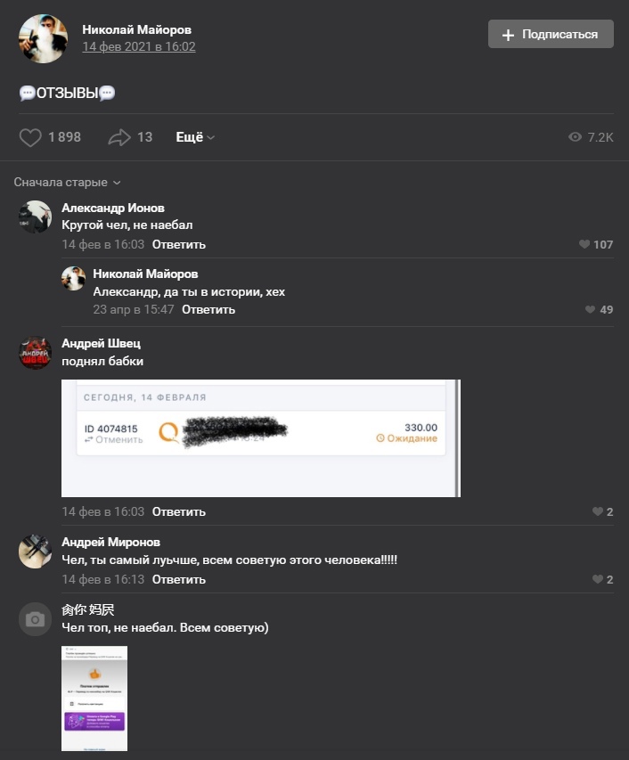
Task: Open Андрей Швец's red avatar
Action: pos(35,353)
